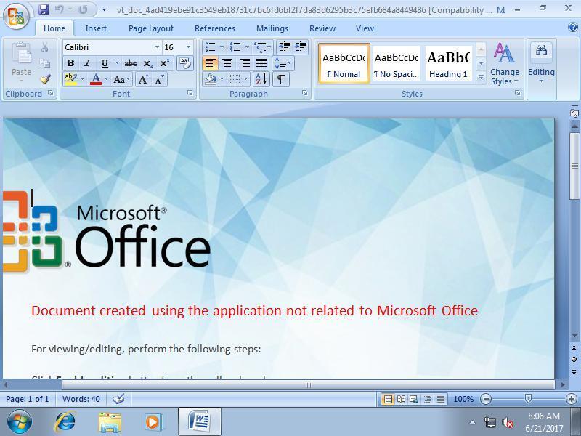Toggle Superscript formatting

coord(164,63)
